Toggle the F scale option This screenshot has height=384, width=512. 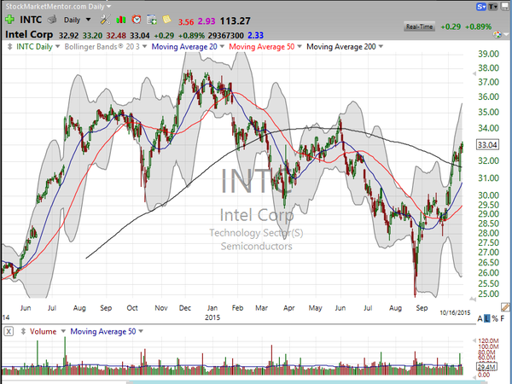point(503,318)
